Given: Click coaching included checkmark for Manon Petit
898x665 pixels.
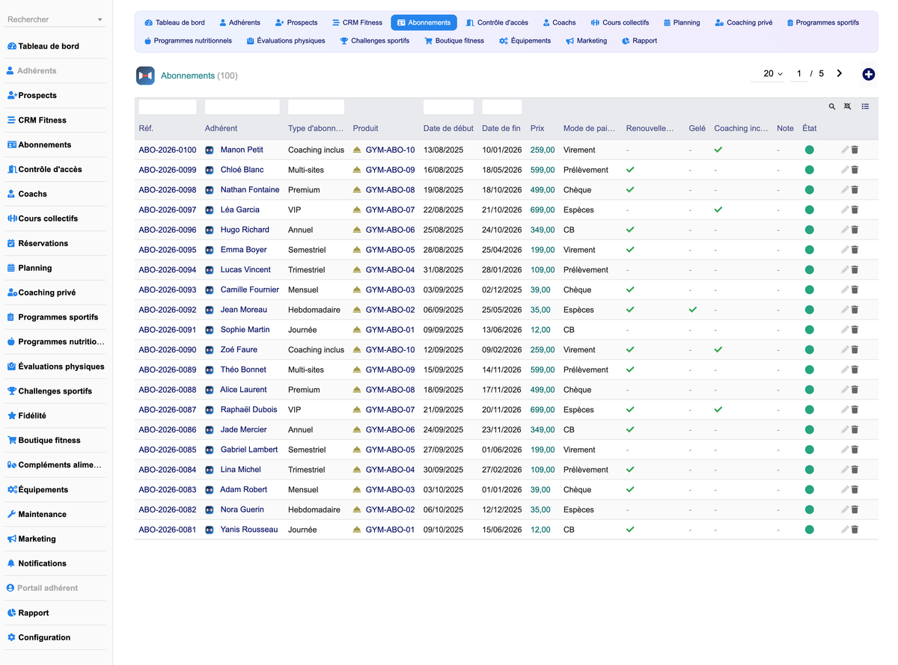Looking at the screenshot, I should click(718, 150).
